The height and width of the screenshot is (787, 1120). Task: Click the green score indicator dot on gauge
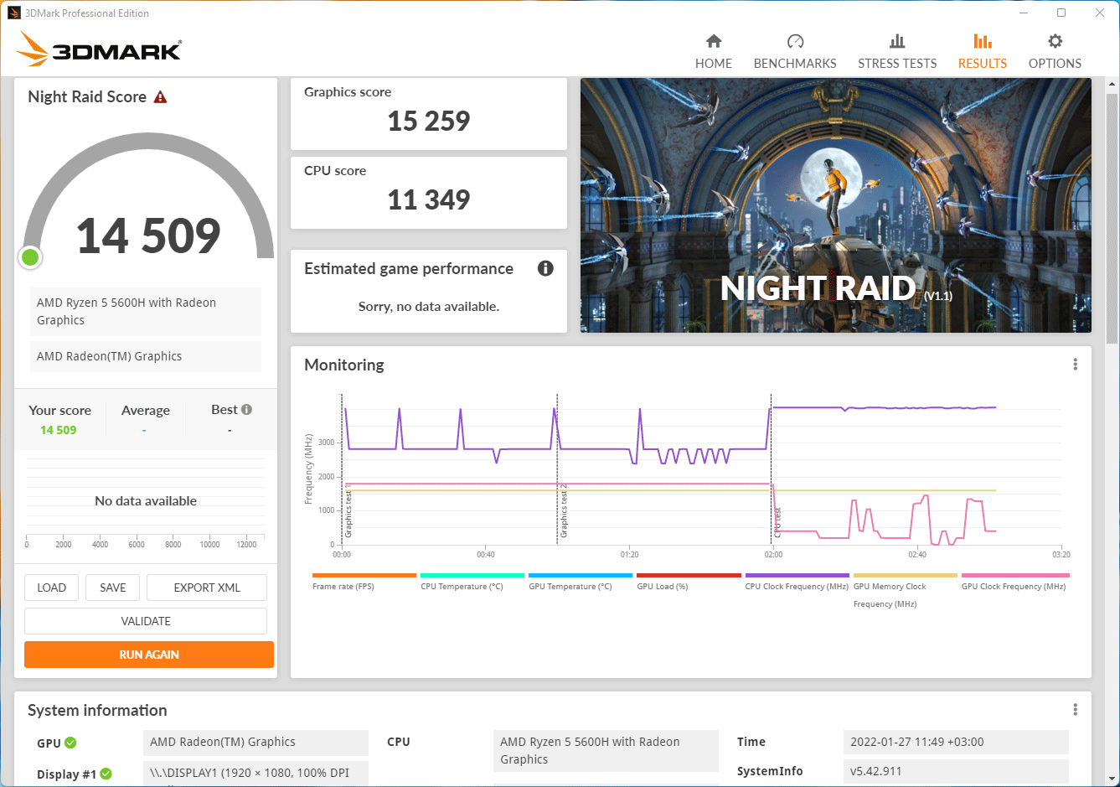[30, 257]
